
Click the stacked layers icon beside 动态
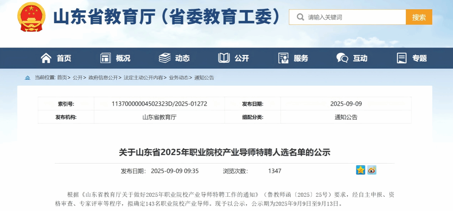165,58
